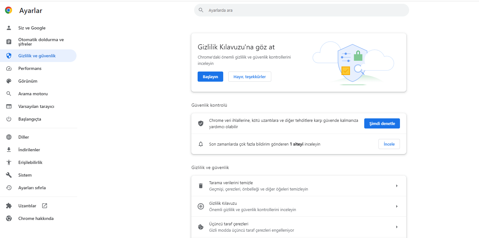This screenshot has height=238, width=479.
Task: Click the Şimdi denetle button
Action: [382, 123]
